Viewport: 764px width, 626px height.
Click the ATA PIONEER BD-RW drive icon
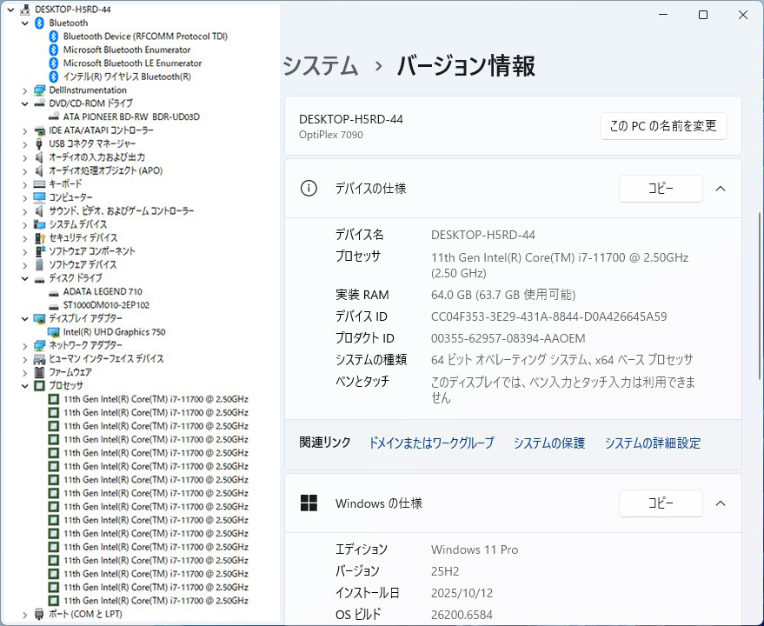53,117
